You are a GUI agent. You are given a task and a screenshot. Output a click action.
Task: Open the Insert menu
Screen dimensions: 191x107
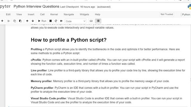31,14
